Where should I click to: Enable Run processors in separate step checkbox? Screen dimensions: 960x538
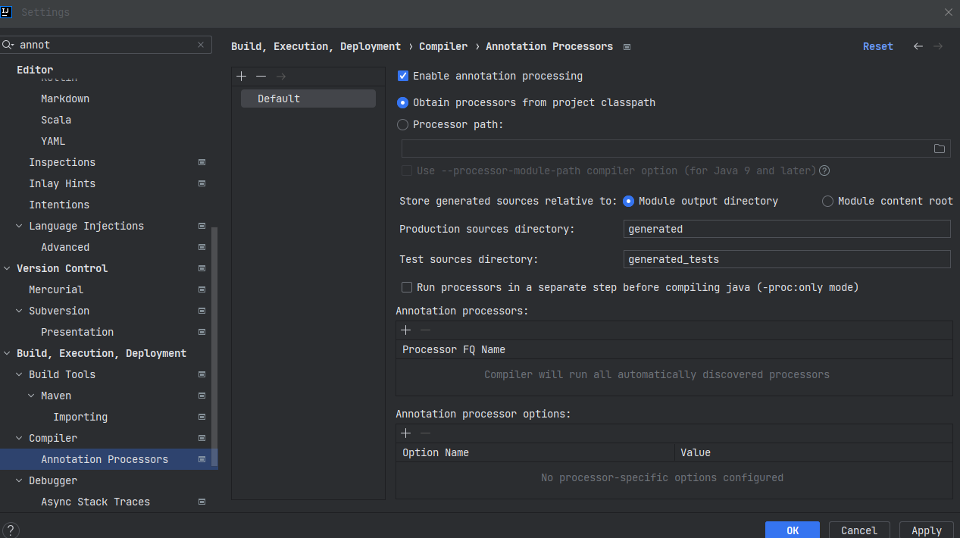[x=407, y=287]
